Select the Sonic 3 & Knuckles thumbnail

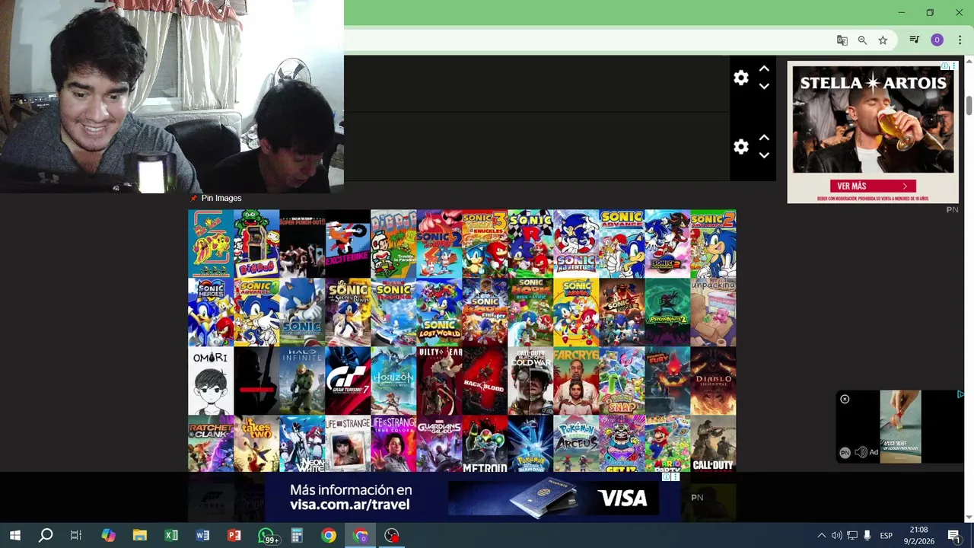point(485,244)
